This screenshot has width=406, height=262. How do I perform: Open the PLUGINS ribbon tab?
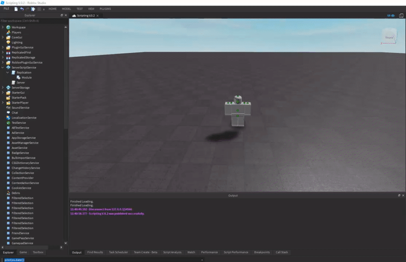(105, 9)
